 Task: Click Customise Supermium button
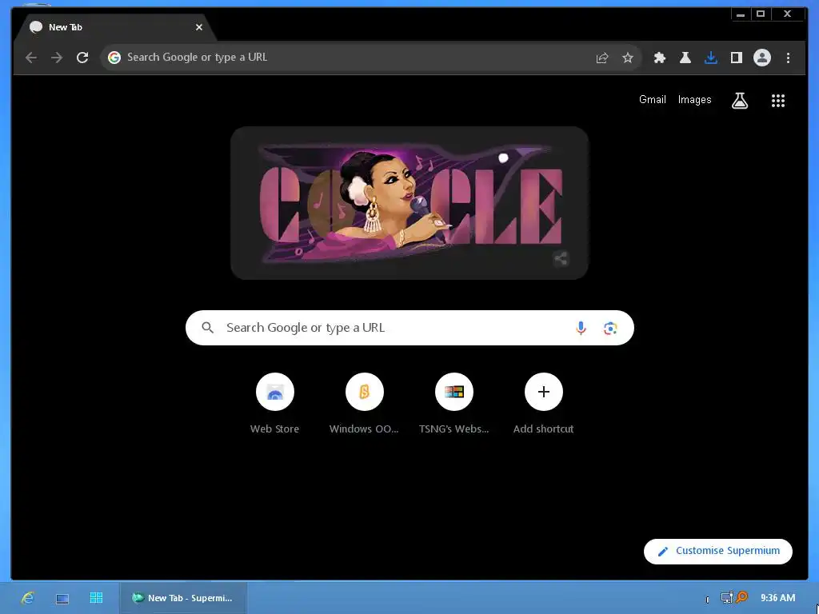pyautogui.click(x=718, y=552)
